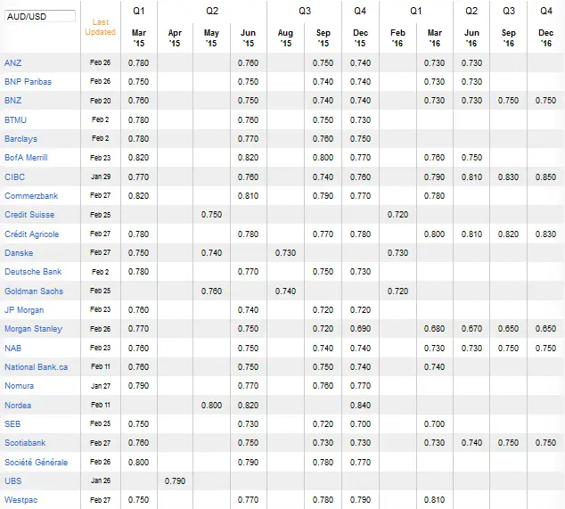The height and width of the screenshot is (509, 565).
Task: Select BofA Merrill Mar '15 value 0.820
Action: pyautogui.click(x=139, y=158)
